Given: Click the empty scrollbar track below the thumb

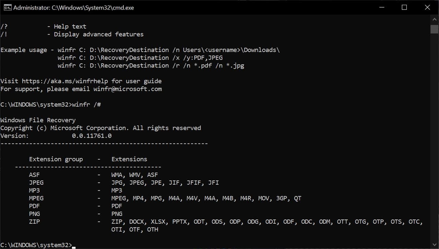Looking at the screenshot, I should 434,137.
